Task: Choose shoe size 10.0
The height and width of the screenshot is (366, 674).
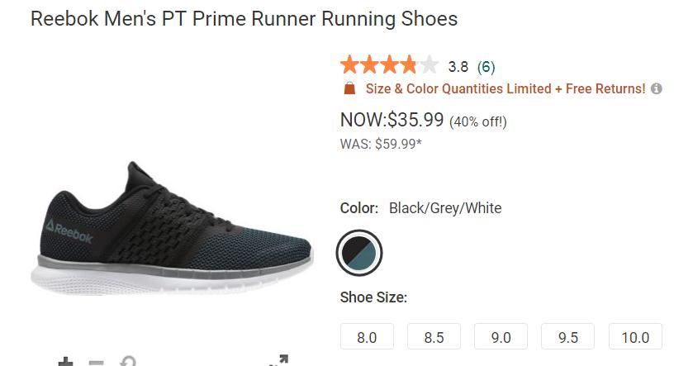Action: pos(635,337)
